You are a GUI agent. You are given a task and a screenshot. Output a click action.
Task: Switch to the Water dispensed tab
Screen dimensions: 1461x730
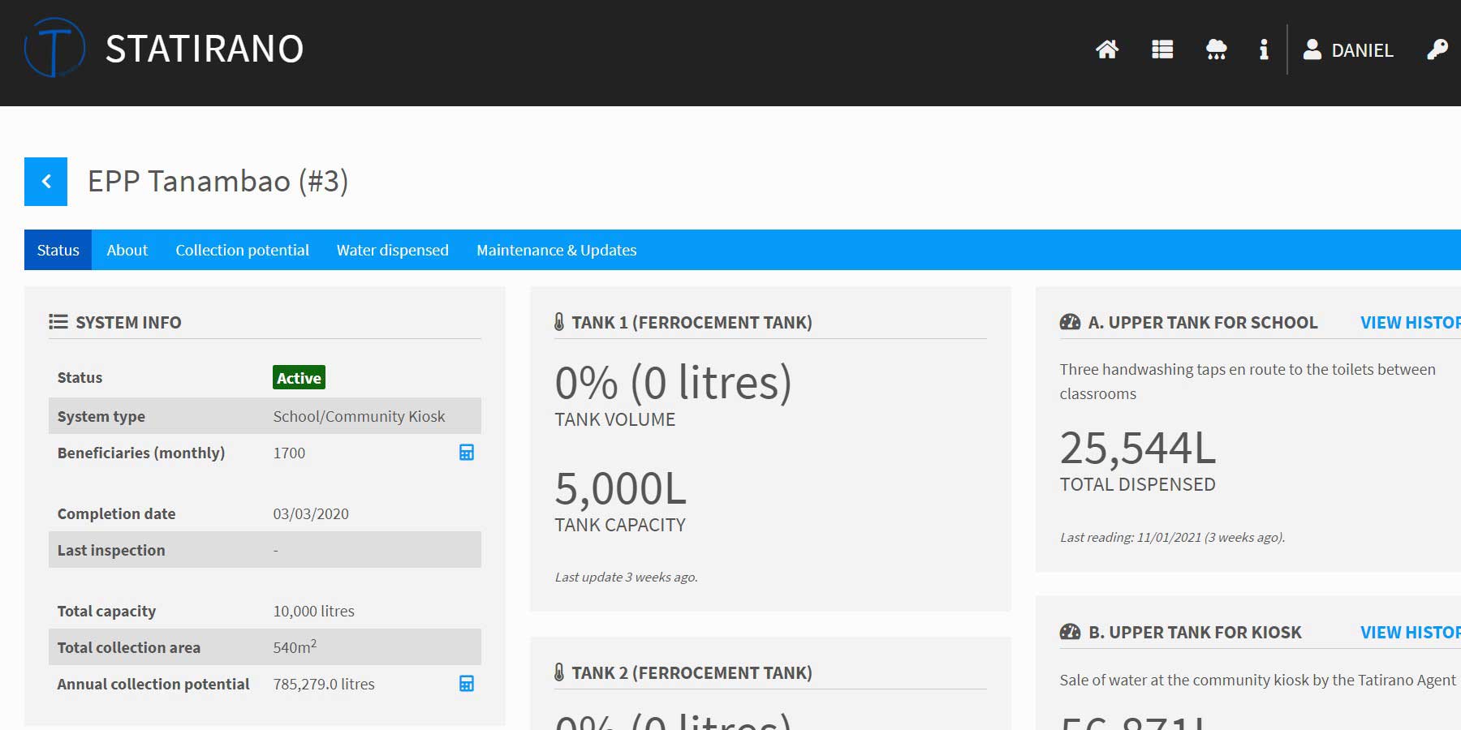[x=392, y=250]
